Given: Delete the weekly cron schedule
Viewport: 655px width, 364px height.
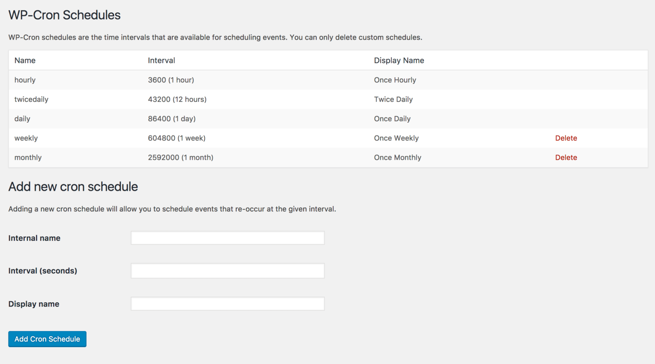Looking at the screenshot, I should pos(566,138).
